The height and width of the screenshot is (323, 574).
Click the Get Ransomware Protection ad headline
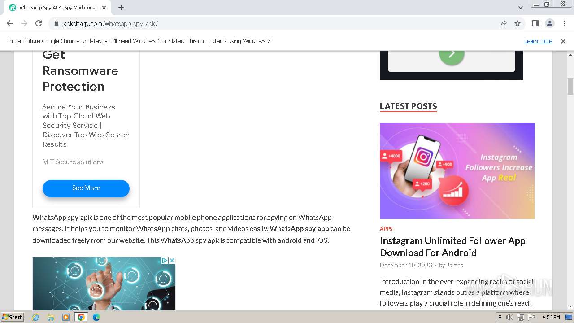(80, 71)
